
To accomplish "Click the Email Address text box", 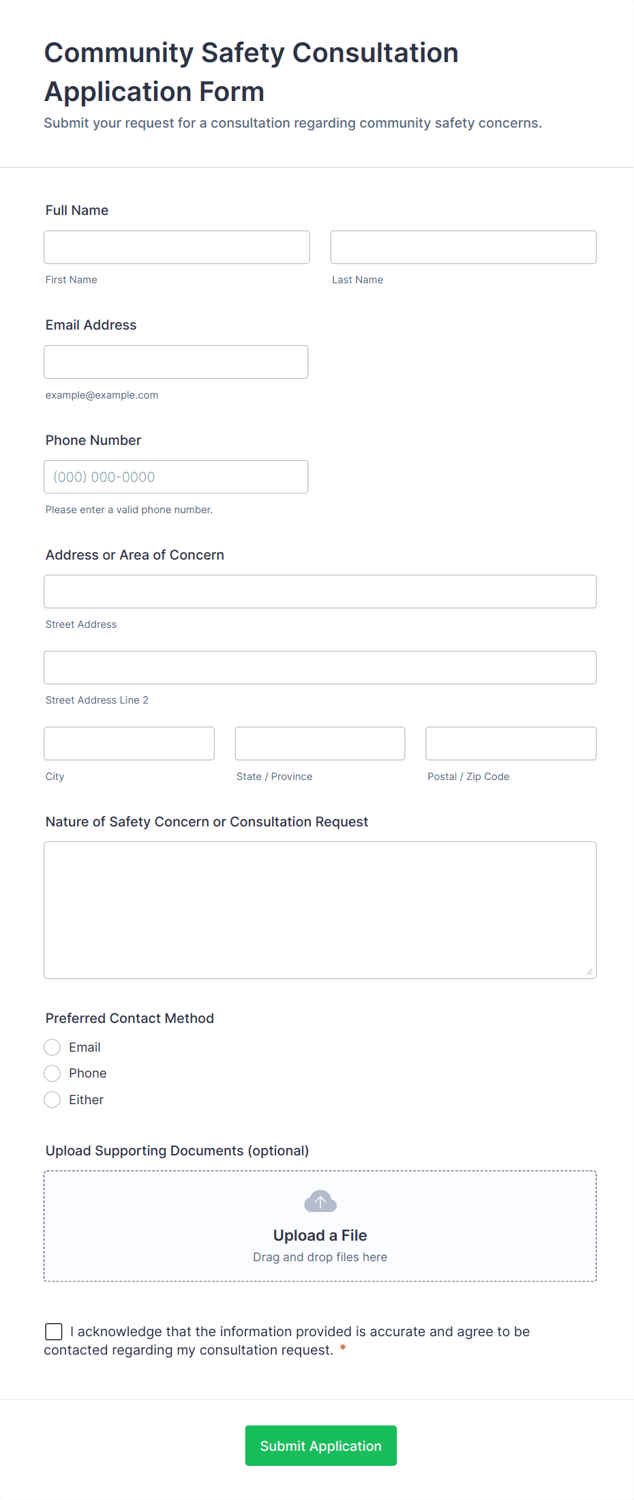I will 176,362.
